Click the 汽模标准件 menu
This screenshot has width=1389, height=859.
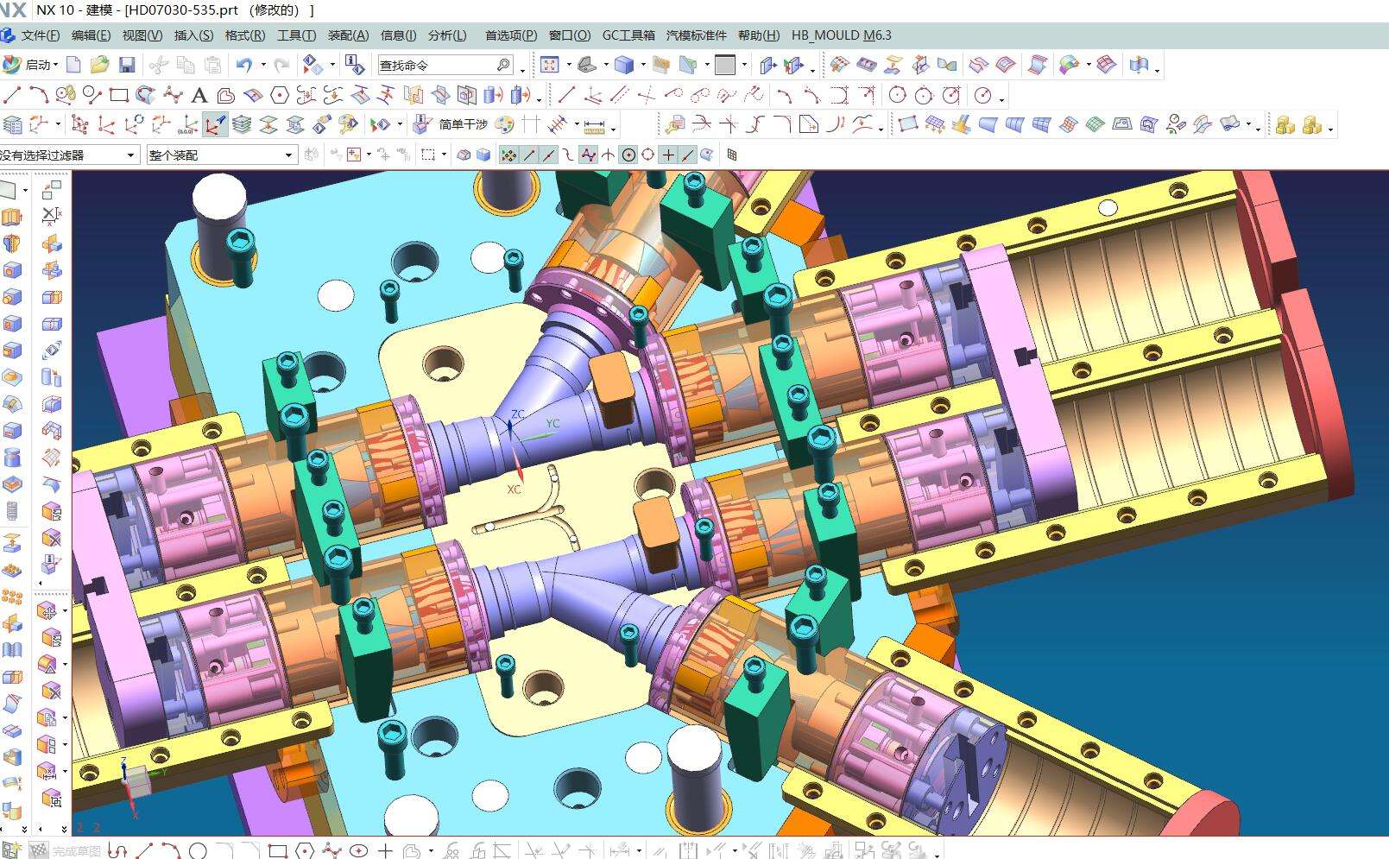click(x=696, y=35)
